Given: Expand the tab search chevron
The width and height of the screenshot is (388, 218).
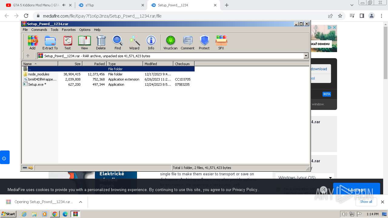Looking at the screenshot, I should point(352,5).
